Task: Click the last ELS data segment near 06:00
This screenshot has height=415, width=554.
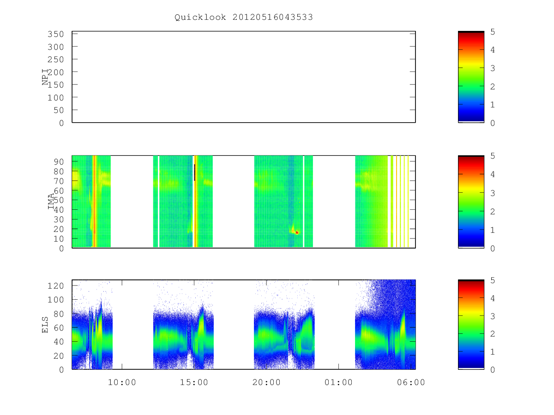Action: 385,325
